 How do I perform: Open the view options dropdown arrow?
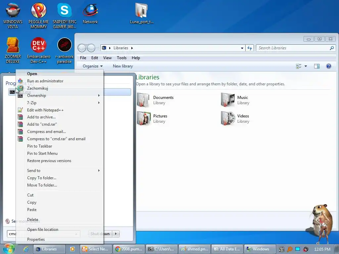pyautogui.click(x=306, y=66)
